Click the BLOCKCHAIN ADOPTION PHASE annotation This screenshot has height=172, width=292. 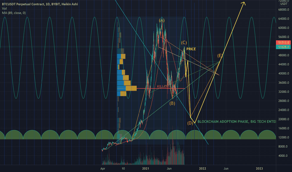pyautogui.click(x=237, y=122)
